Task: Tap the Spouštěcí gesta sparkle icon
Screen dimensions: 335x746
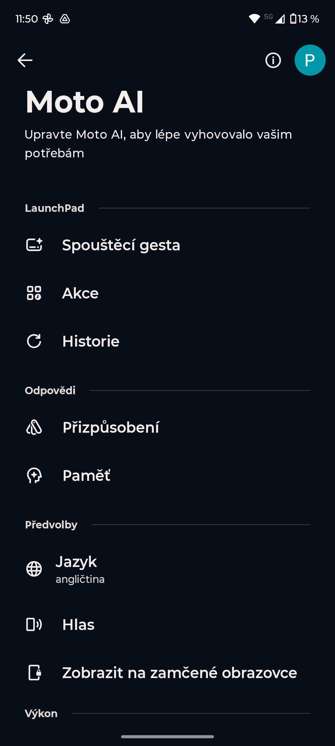Action: pos(34,245)
